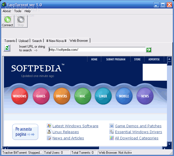Screen dimensions: 174x156
Task: Open the Game Demos and Patches link
Action: click(138, 126)
